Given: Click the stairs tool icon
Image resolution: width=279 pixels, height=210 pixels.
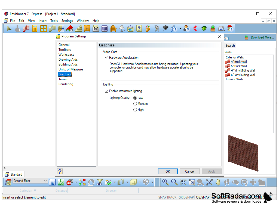Looking at the screenshot, I should coord(78,28).
